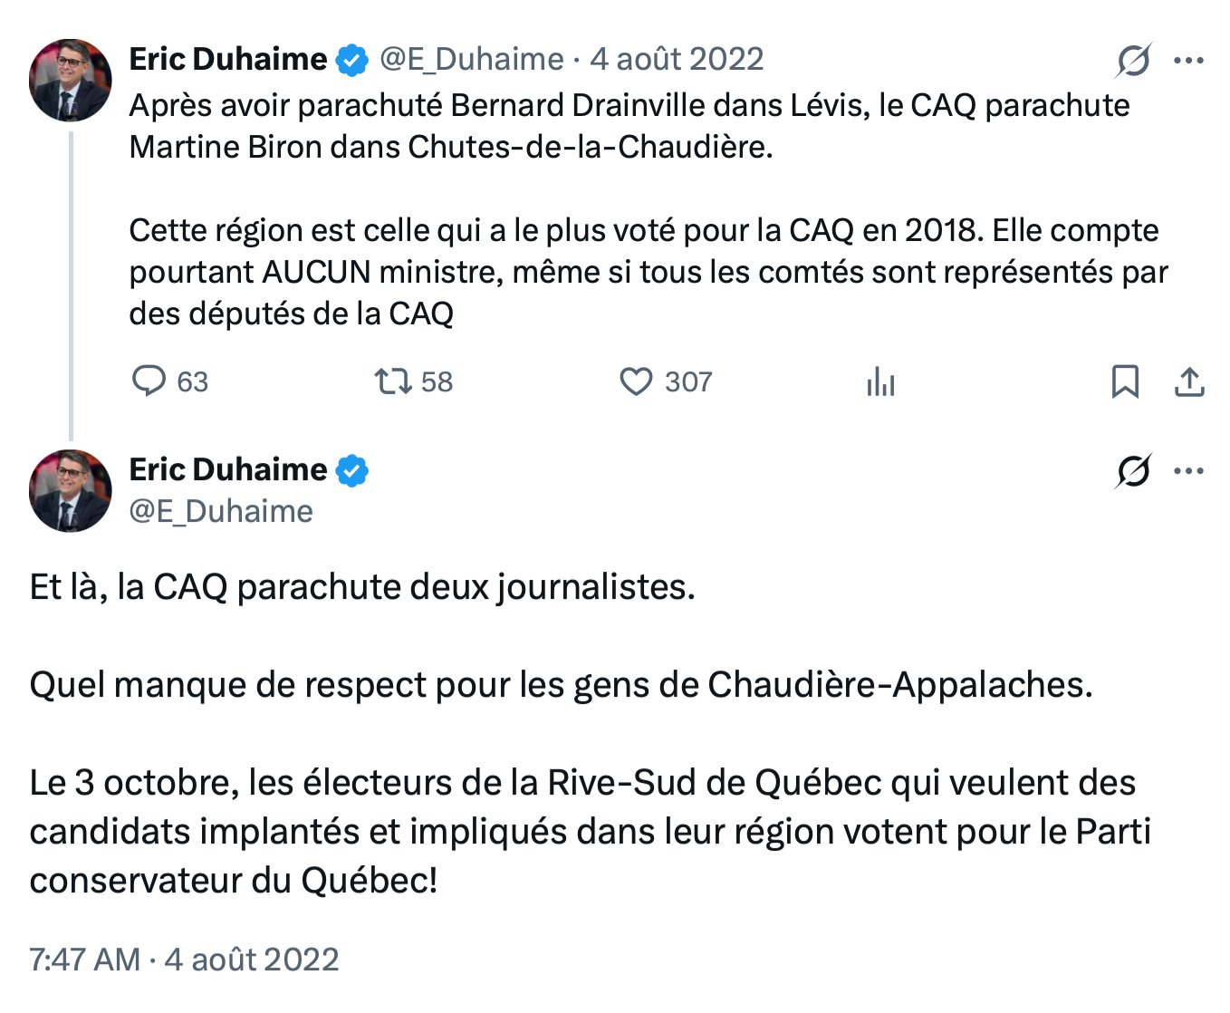Open the first tweet's 4 août 2022 date link

click(x=677, y=60)
